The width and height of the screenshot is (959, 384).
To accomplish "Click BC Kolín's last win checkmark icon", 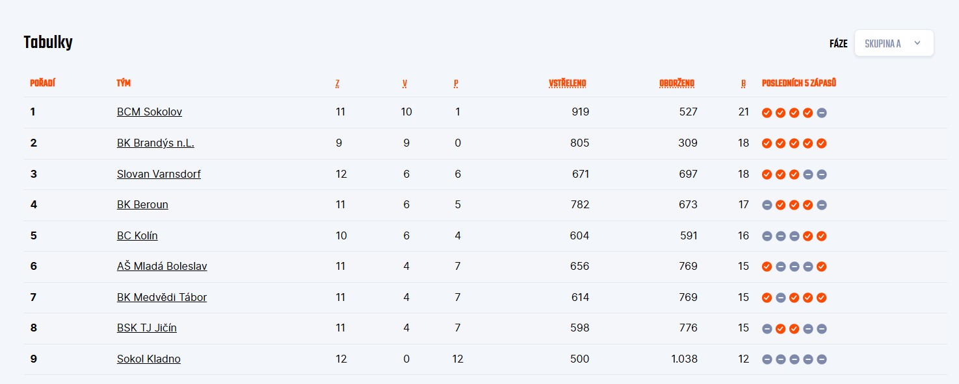I will [x=822, y=236].
